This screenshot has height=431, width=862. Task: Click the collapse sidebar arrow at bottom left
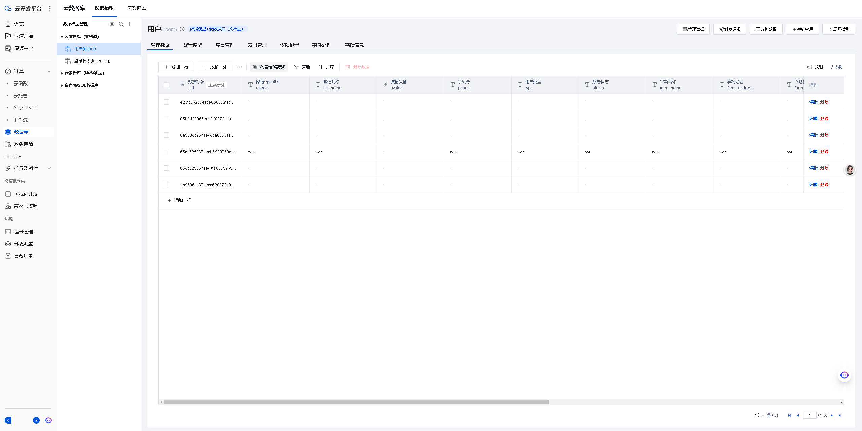[x=8, y=420]
